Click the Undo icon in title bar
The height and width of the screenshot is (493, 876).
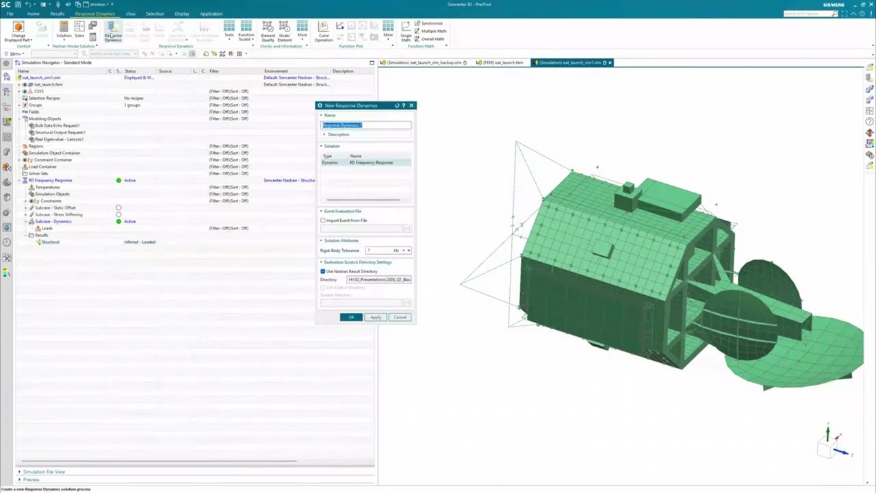(28, 4)
